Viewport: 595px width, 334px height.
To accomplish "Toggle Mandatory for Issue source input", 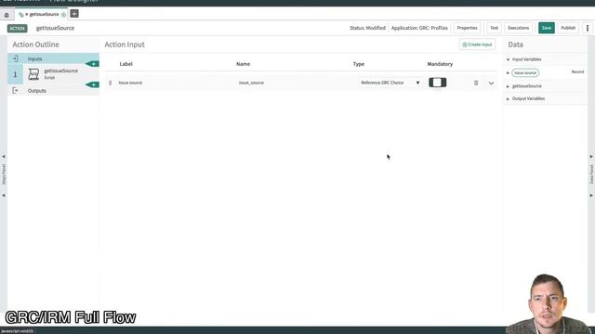I will pos(437,83).
